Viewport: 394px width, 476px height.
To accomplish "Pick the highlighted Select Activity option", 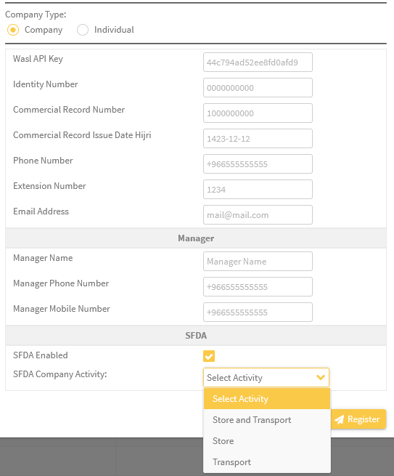I will pos(267,398).
